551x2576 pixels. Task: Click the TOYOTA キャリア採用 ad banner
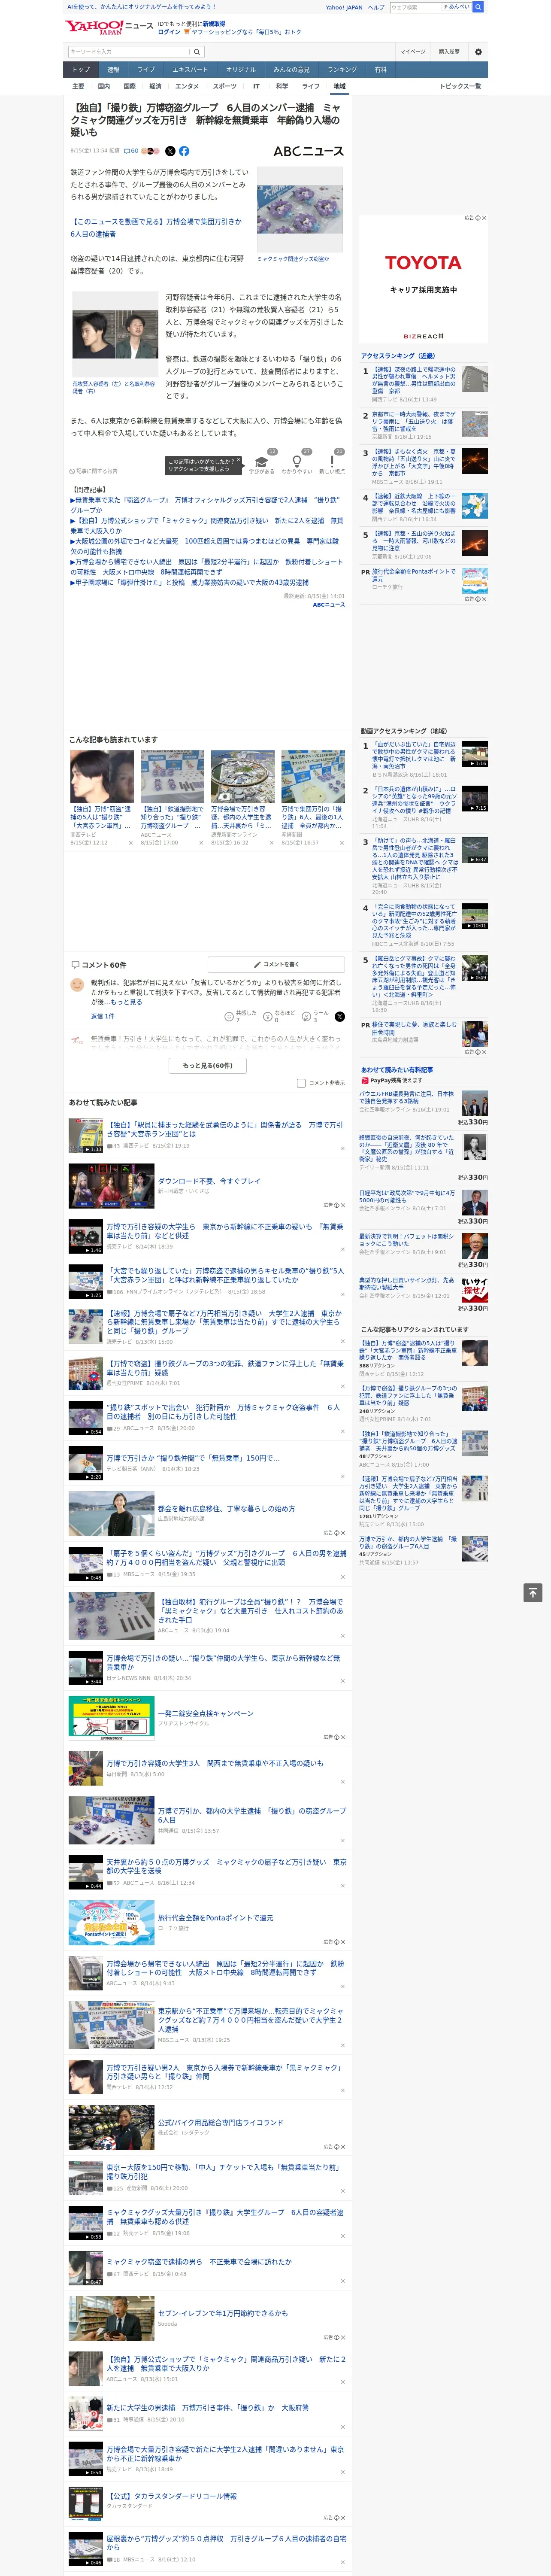(423, 279)
